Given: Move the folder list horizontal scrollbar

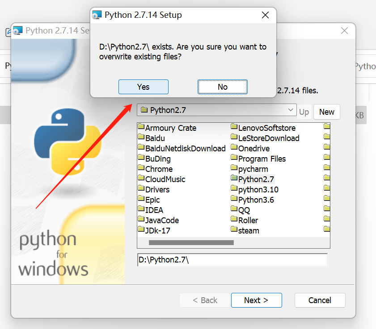Looking at the screenshot, I should click(x=191, y=242).
